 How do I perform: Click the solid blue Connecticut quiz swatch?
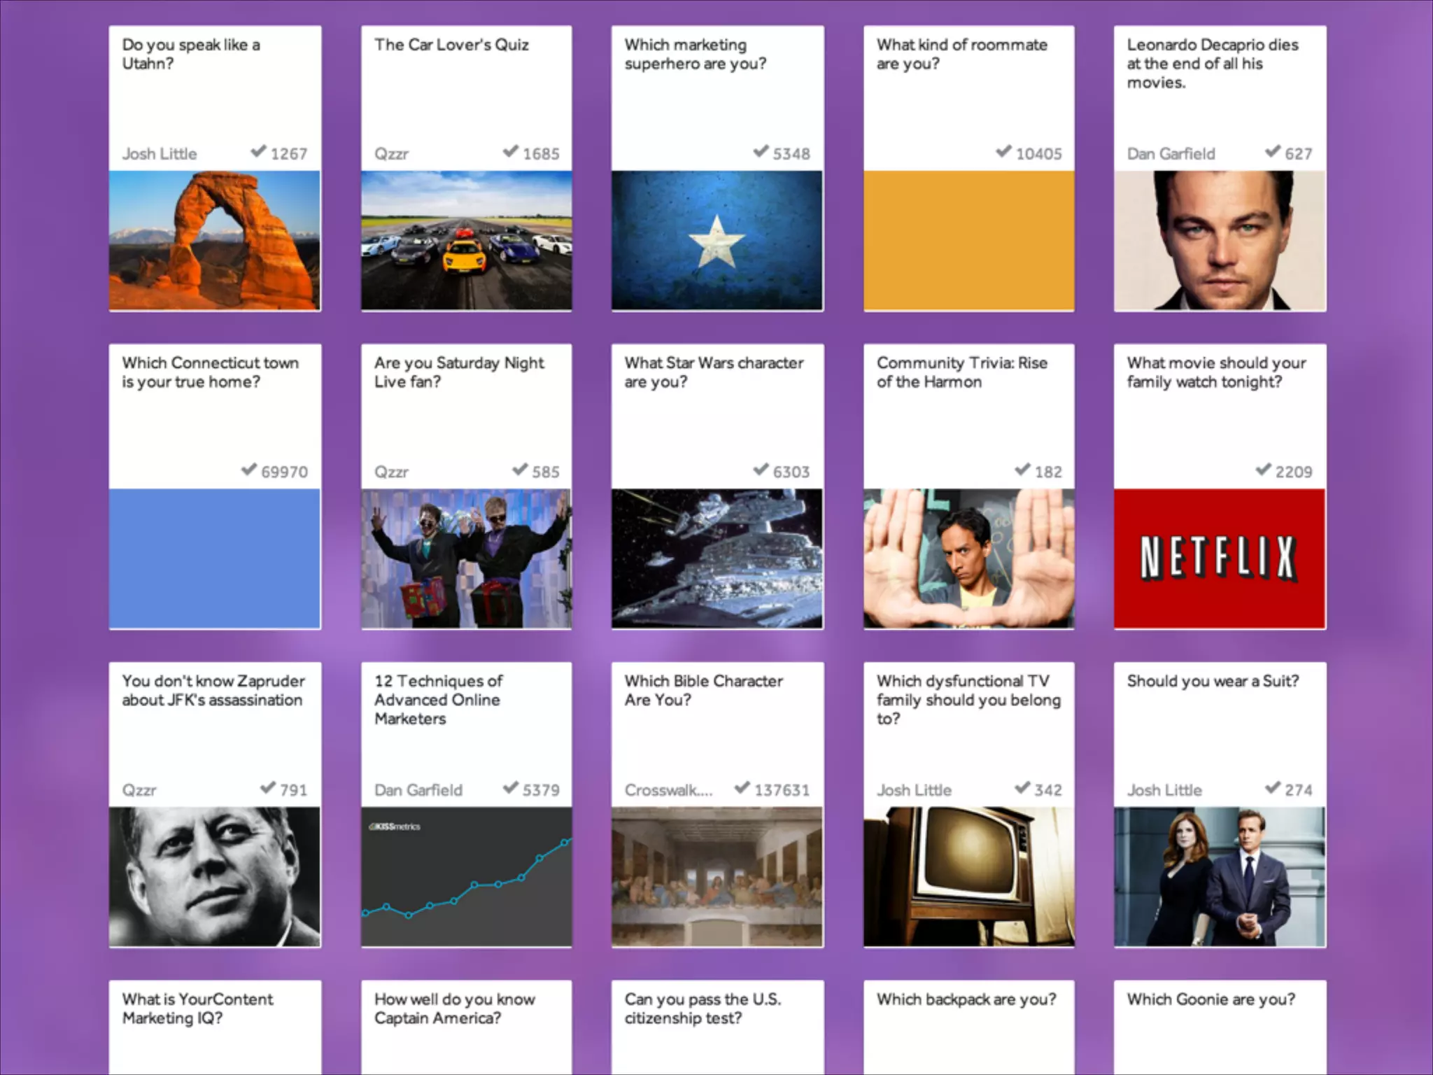point(215,558)
